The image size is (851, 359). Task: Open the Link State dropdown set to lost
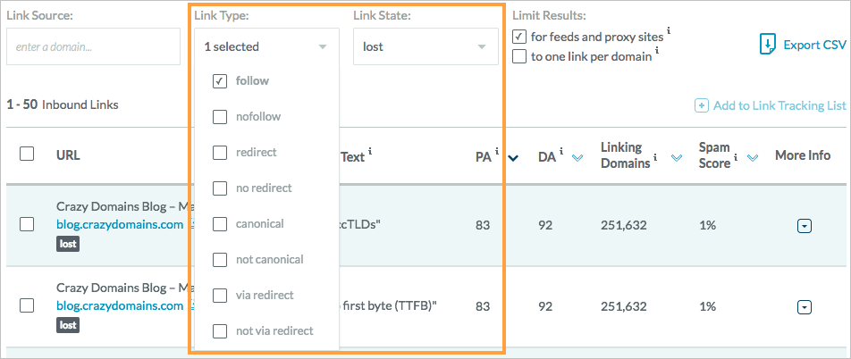(425, 46)
